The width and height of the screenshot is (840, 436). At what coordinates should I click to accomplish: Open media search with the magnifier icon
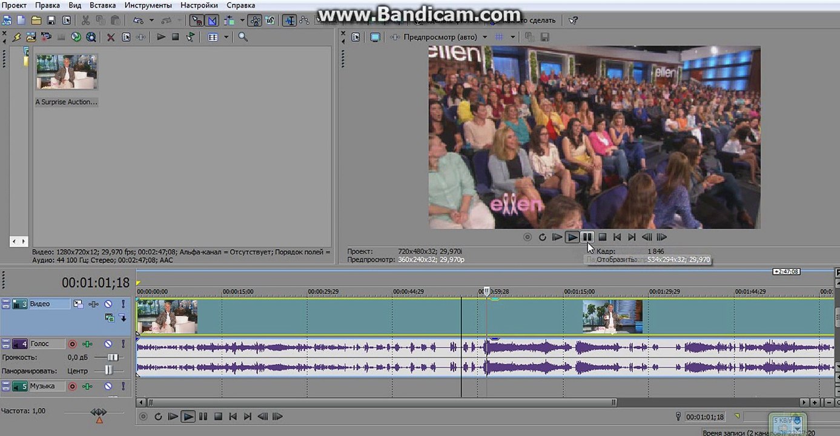point(243,37)
